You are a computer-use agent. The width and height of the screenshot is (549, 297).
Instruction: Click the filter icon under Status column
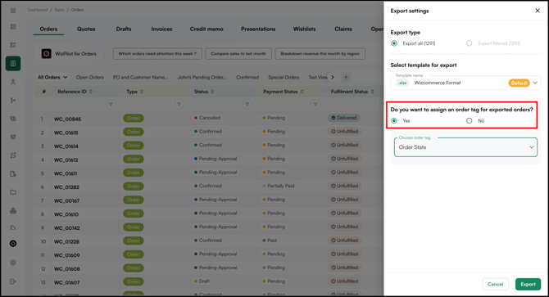(x=247, y=104)
